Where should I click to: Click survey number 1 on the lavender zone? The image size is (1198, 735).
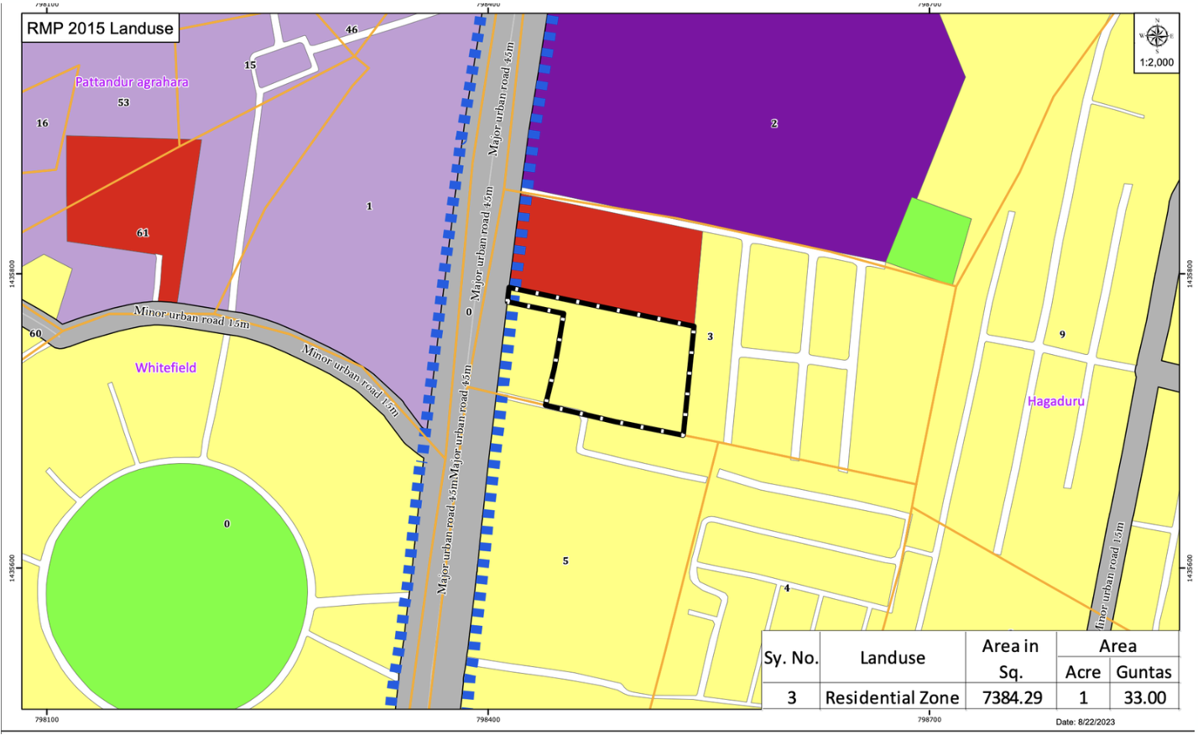click(x=369, y=206)
